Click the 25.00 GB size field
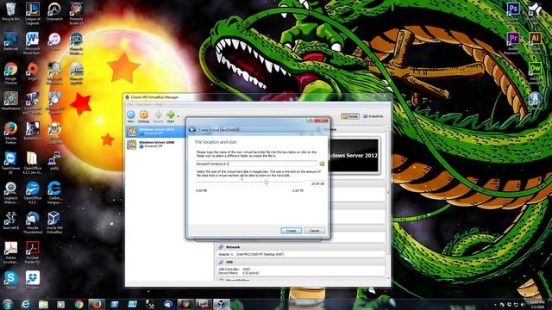 click(x=315, y=183)
